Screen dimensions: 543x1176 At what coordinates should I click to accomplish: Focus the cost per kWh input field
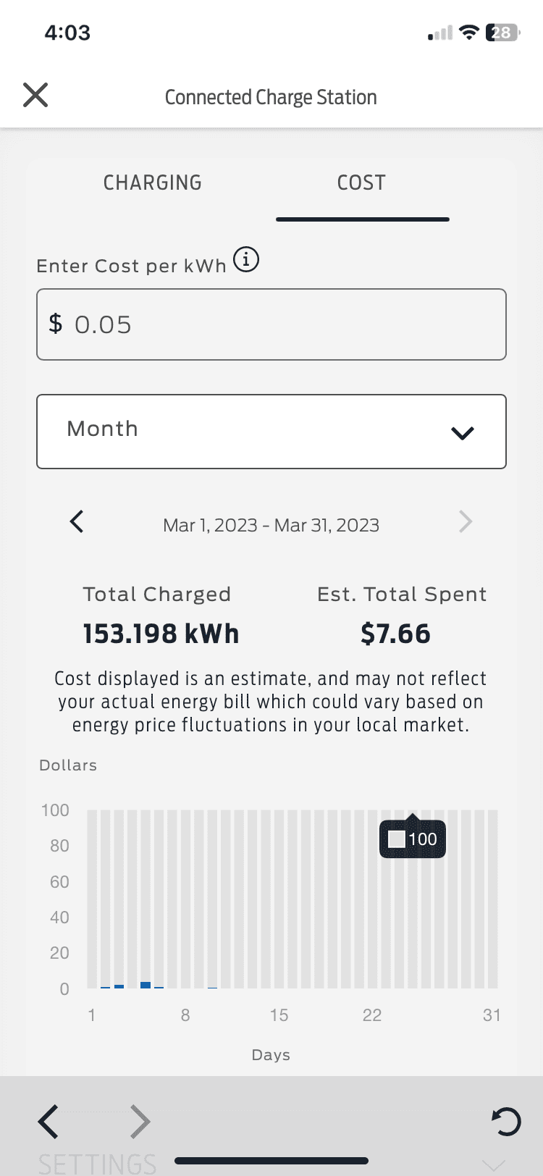click(271, 324)
